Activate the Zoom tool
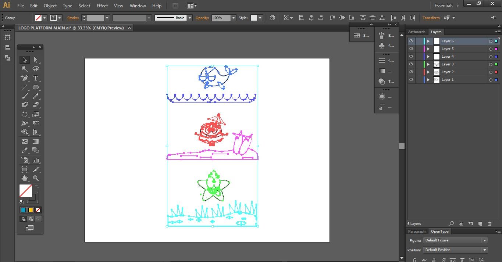The image size is (502, 262). click(36, 178)
